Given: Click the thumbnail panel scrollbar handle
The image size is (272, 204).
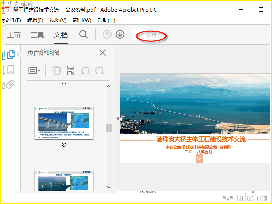Looking at the screenshot, I should pos(109,128).
